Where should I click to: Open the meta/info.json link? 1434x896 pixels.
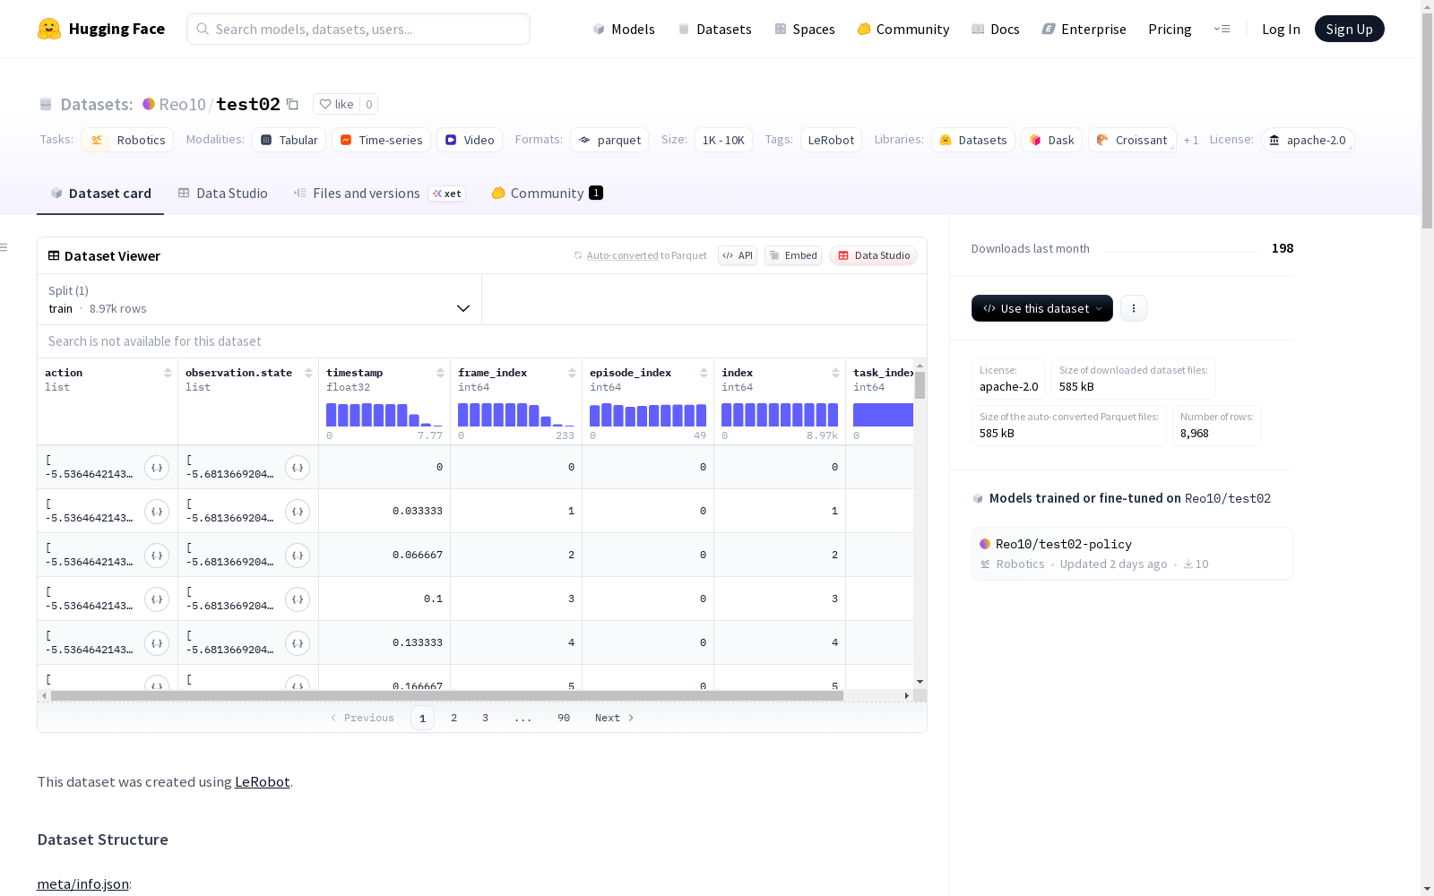[82, 883]
